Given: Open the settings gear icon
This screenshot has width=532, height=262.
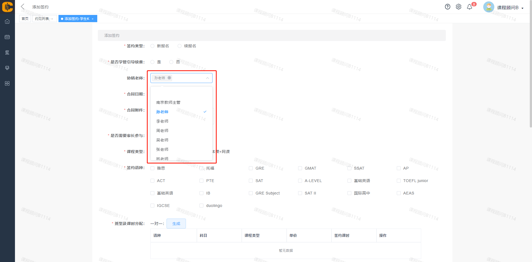Looking at the screenshot, I should tap(459, 7).
